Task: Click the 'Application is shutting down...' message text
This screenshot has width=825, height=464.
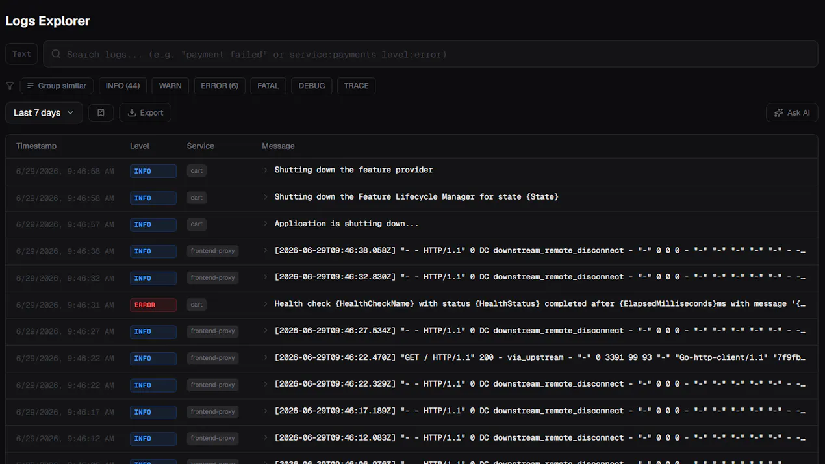Action: pos(346,224)
